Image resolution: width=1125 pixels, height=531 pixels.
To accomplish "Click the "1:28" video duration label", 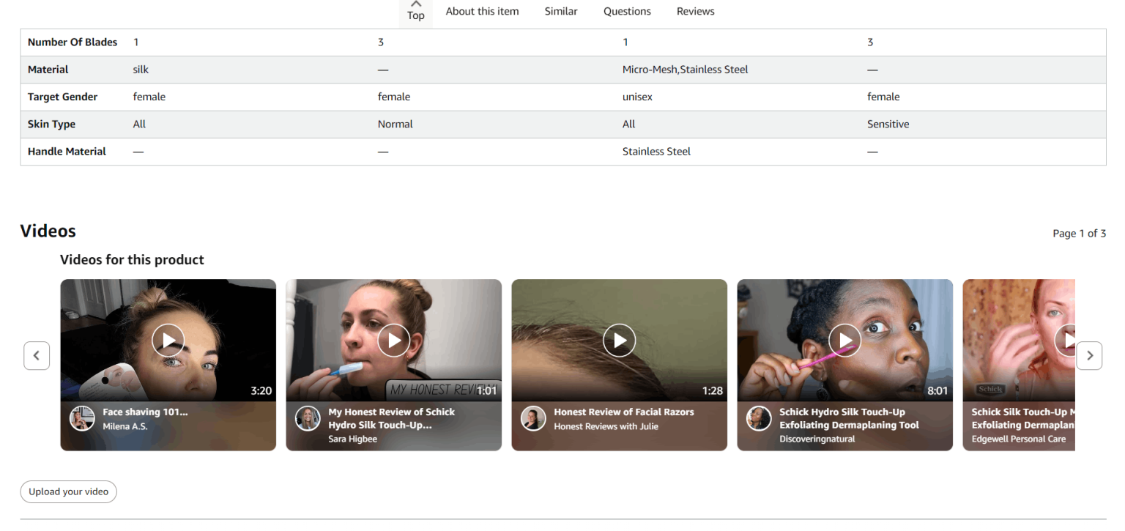I will [713, 391].
